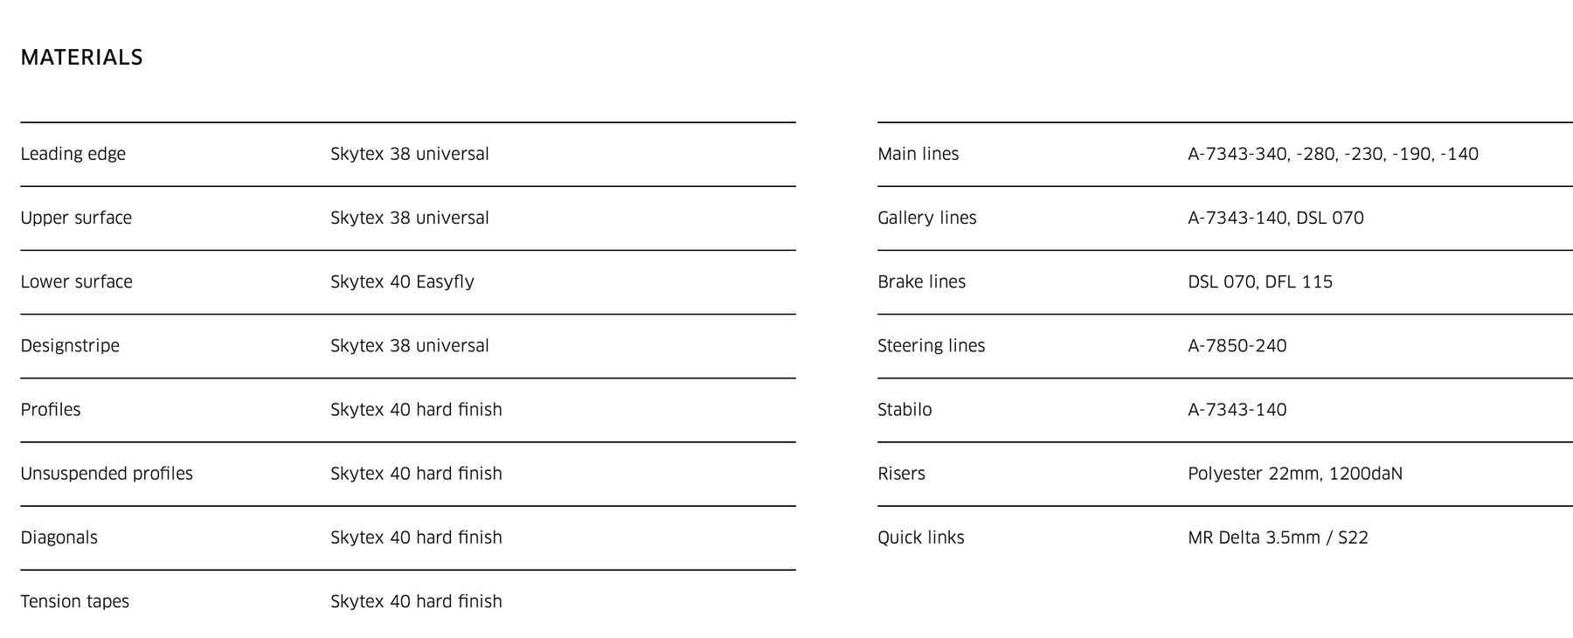Viewport: 1573px width, 638px height.
Task: Click Unsuspended profiles label
Action: (107, 474)
